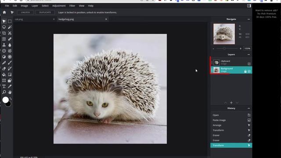Select the Hand pan tool
Viewport: 281px width, 158px height.
pyautogui.click(x=10, y=92)
